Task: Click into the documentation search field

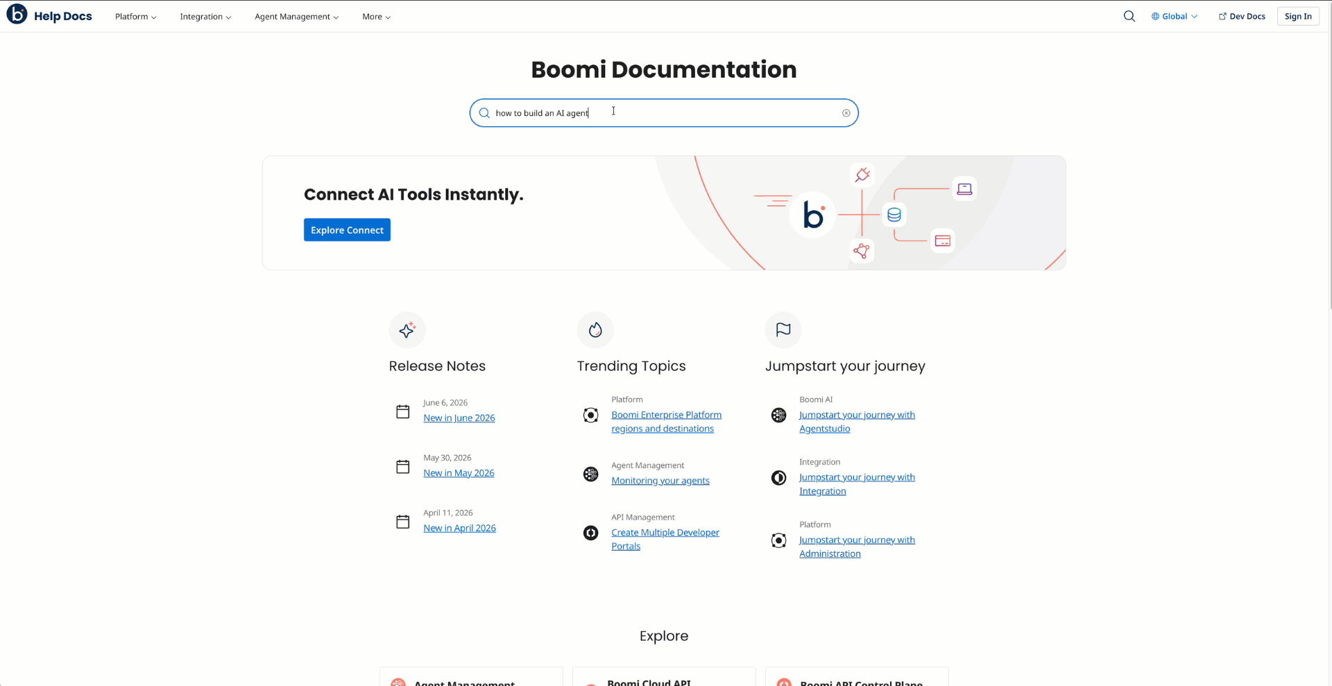Action: click(x=664, y=113)
